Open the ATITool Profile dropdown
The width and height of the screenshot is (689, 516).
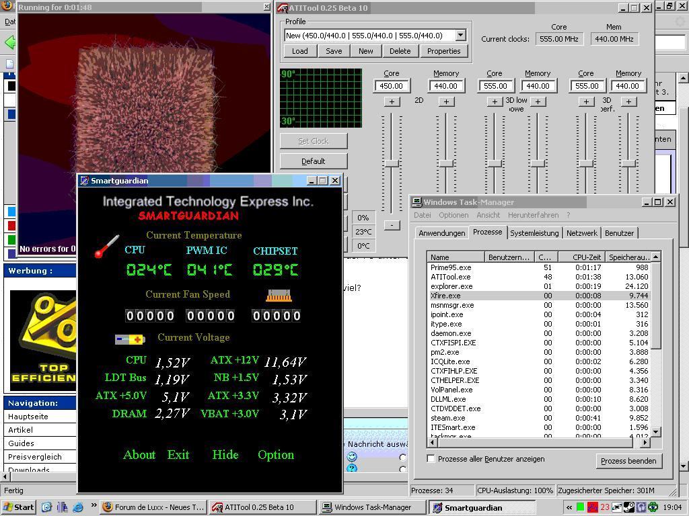coord(460,35)
